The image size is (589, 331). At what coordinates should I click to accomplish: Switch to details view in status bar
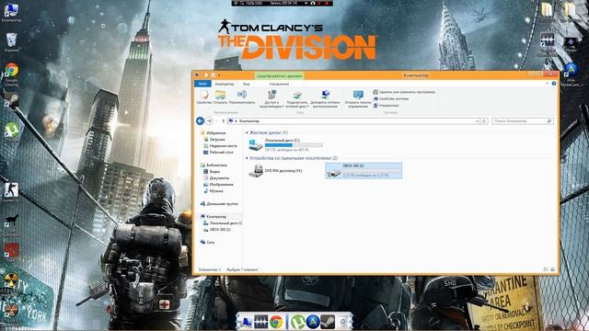point(546,269)
